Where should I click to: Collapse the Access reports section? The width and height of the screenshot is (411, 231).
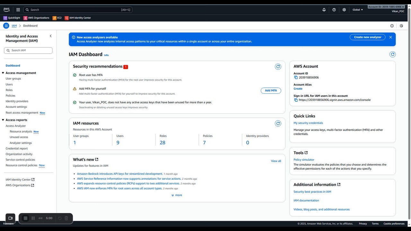(x=3, y=120)
